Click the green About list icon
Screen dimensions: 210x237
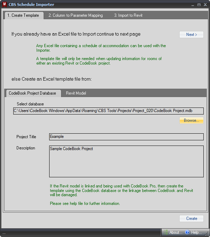[166, 232]
